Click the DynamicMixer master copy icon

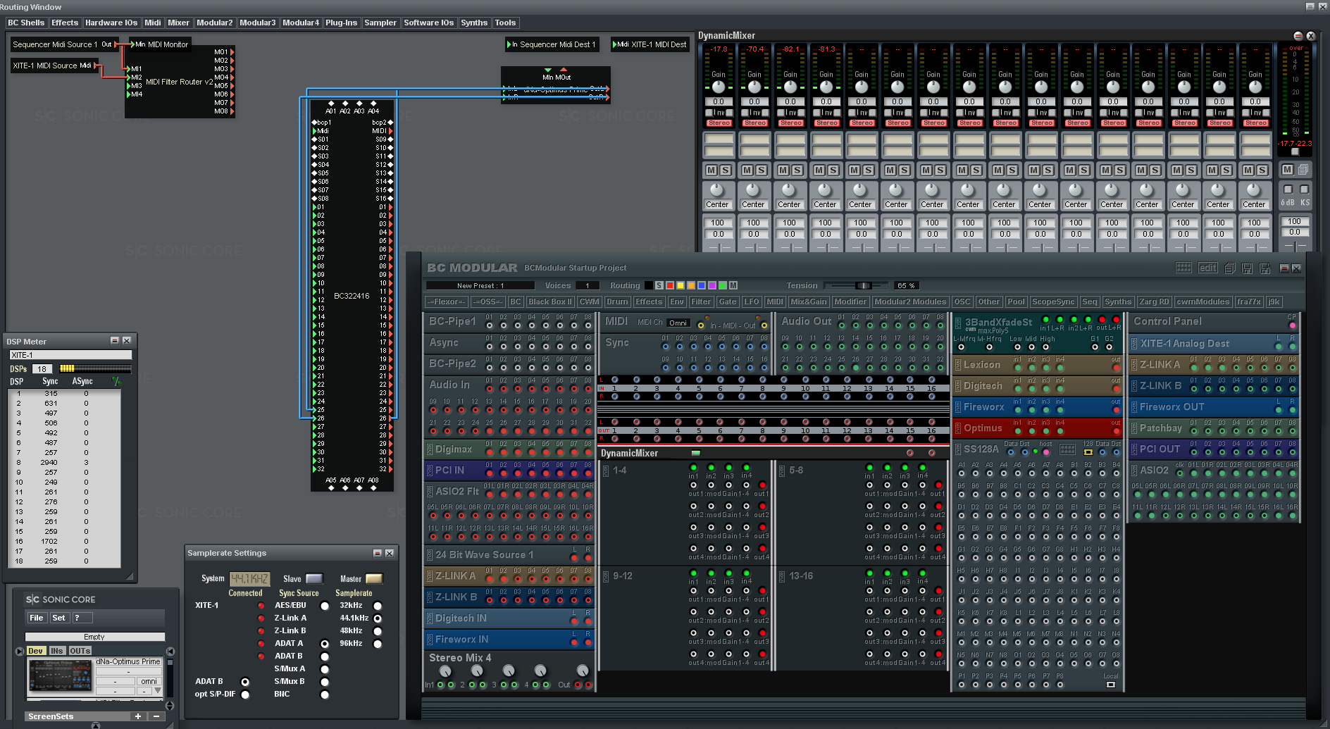tap(1303, 170)
